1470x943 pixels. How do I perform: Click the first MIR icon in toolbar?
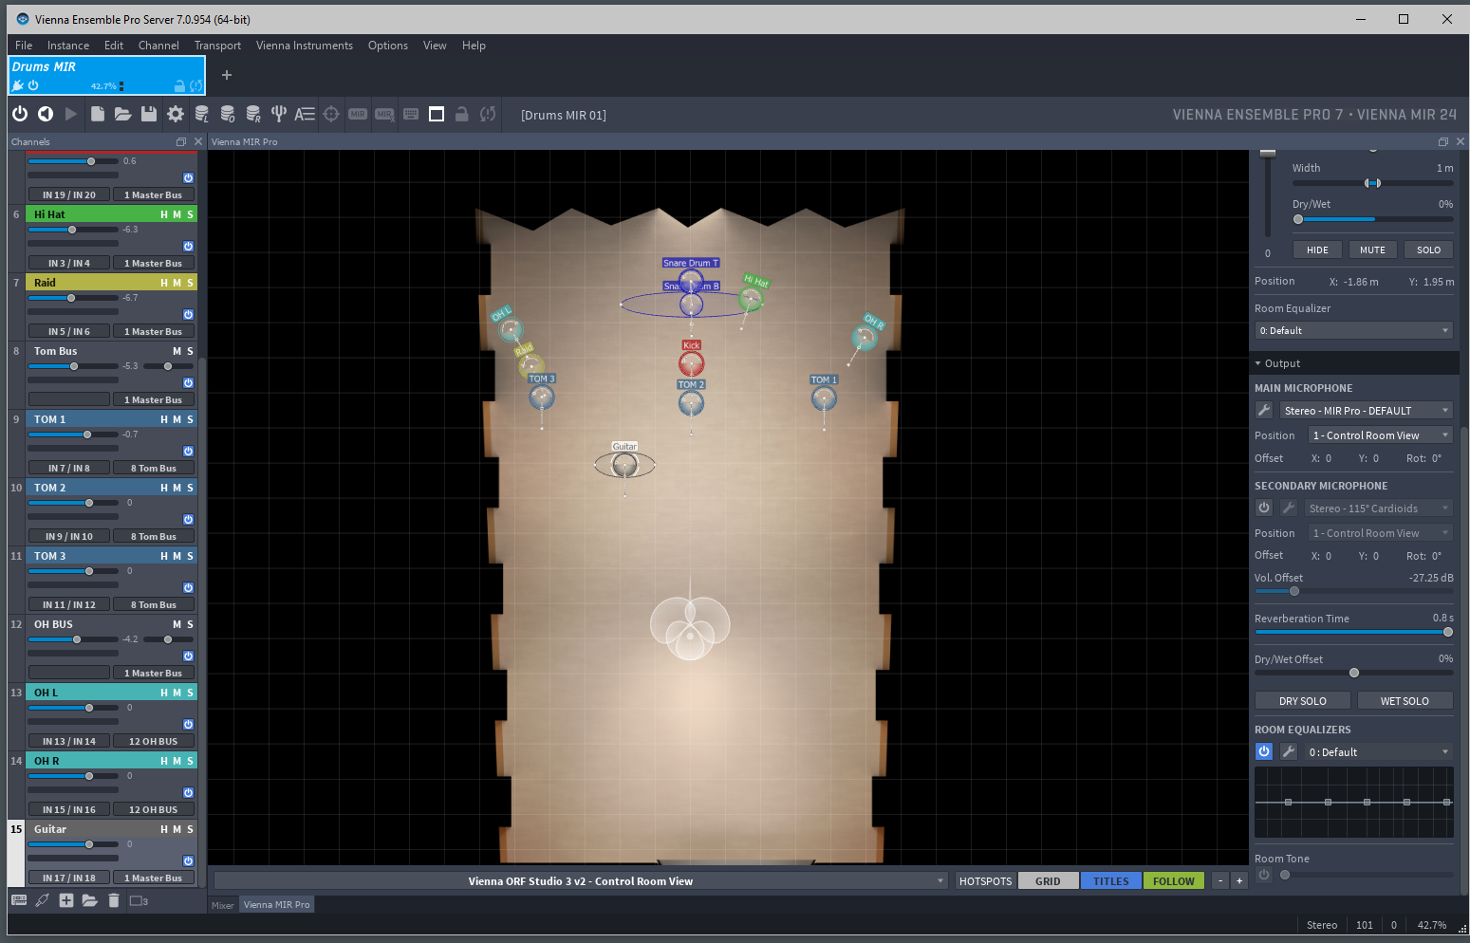click(358, 114)
